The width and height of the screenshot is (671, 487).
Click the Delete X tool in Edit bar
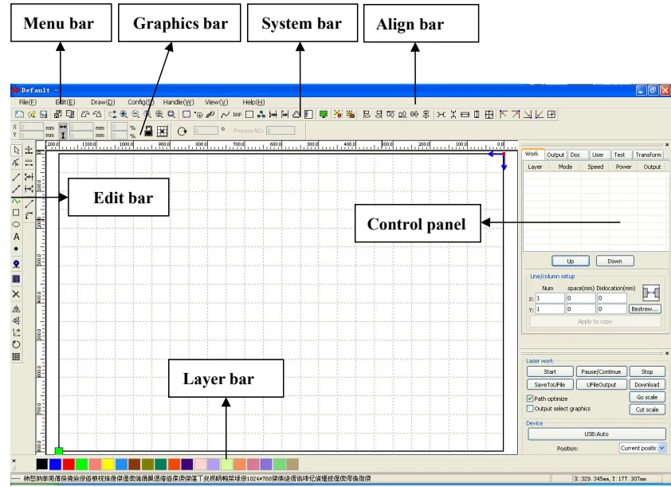tap(16, 294)
